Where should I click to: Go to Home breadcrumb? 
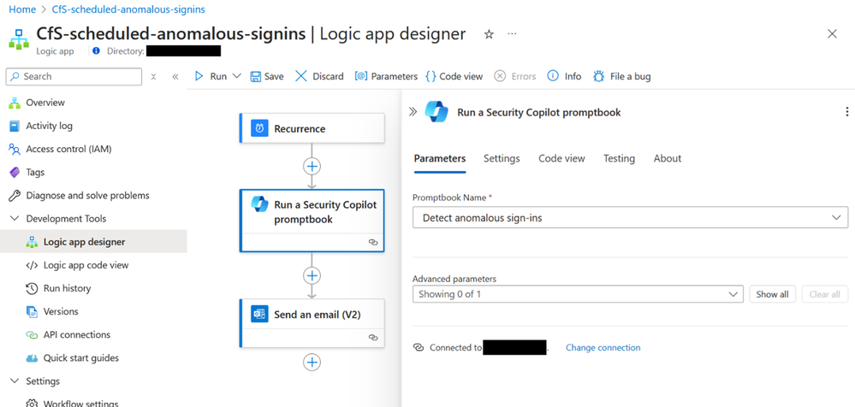click(x=22, y=9)
